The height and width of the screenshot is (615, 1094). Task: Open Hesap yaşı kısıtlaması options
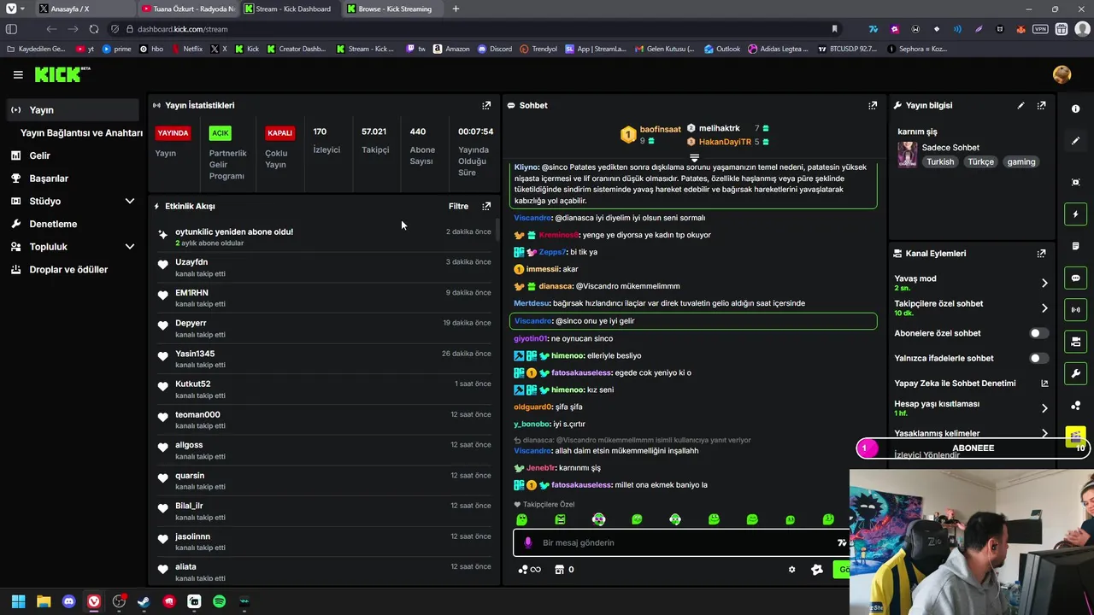click(x=970, y=408)
